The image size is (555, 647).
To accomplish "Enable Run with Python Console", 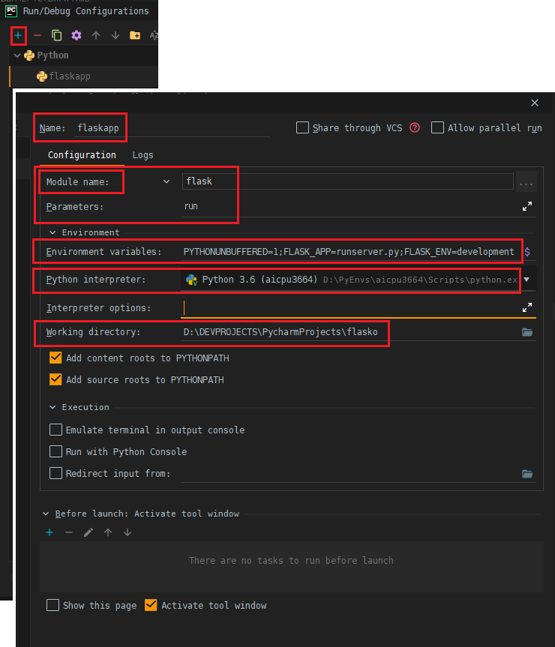I will (x=55, y=451).
